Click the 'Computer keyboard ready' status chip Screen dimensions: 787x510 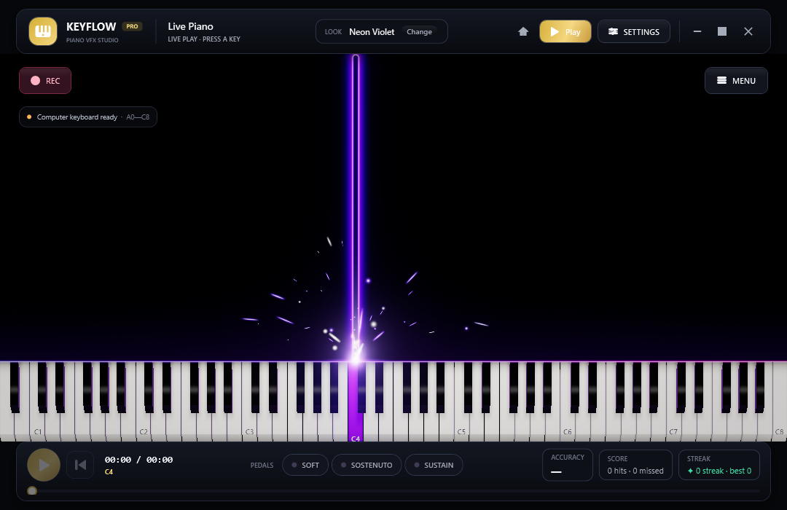pos(88,117)
